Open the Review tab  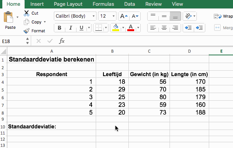pyautogui.click(x=153, y=4)
